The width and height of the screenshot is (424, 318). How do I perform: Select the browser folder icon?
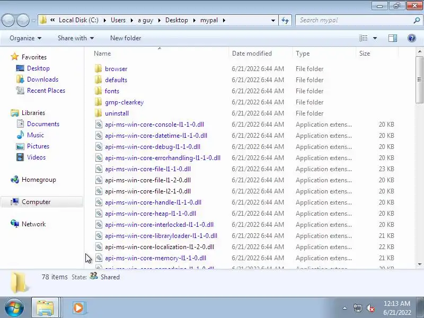(99, 69)
